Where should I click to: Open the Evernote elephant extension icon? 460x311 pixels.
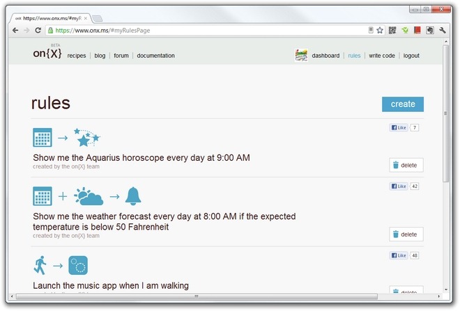(430, 30)
